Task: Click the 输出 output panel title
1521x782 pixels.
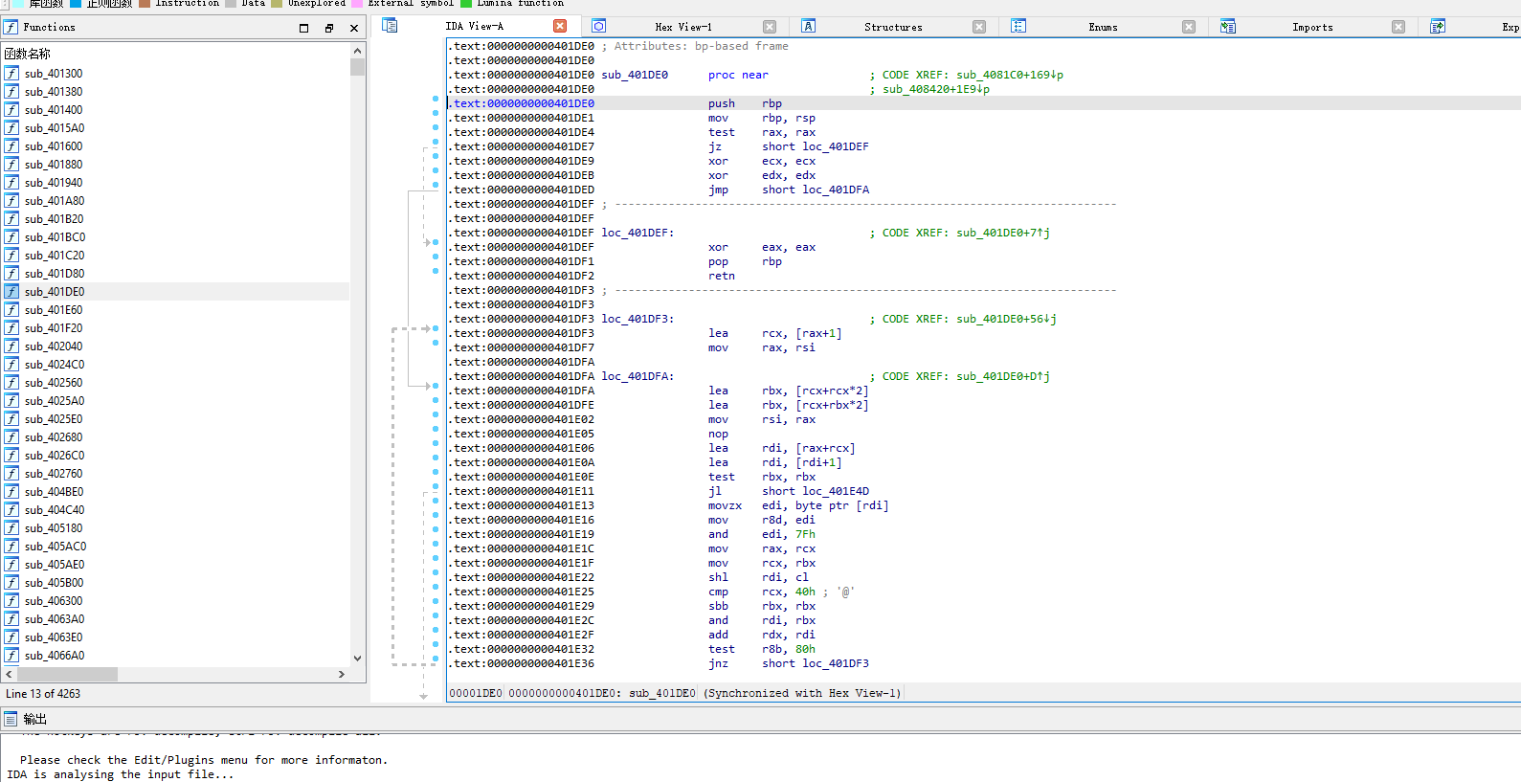Action: point(34,719)
